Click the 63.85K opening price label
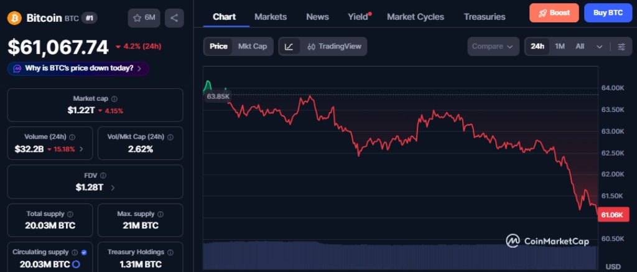The width and height of the screenshot is (637, 272). [218, 96]
